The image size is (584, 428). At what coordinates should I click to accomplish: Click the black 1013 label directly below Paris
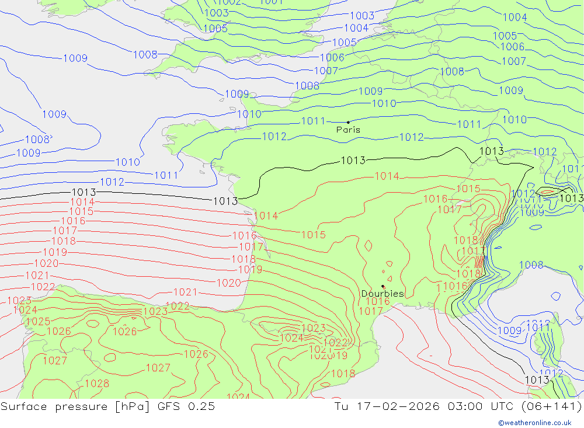click(x=353, y=161)
